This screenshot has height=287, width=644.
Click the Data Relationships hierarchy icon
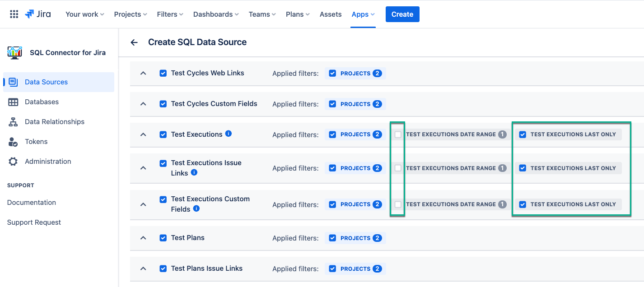(x=13, y=122)
